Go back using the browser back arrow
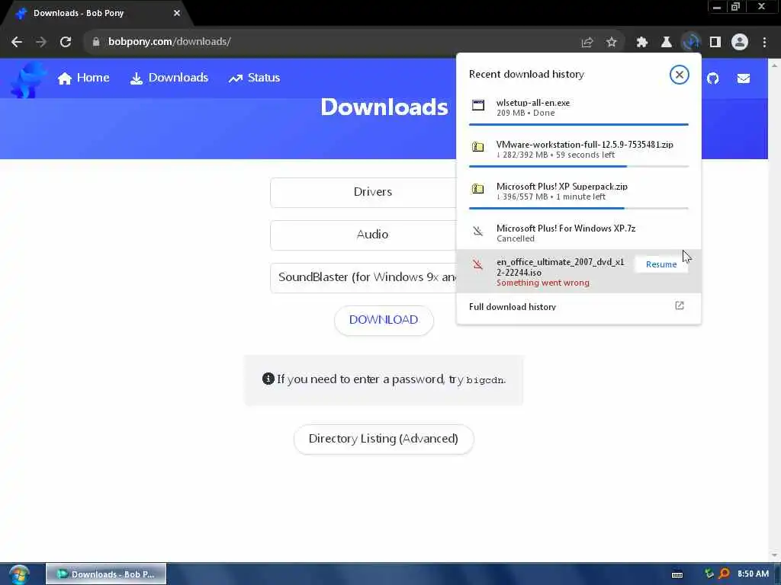781x585 pixels. 17,42
